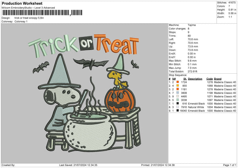Click the "Description" column header
238x168 pixels.
(195, 79)
